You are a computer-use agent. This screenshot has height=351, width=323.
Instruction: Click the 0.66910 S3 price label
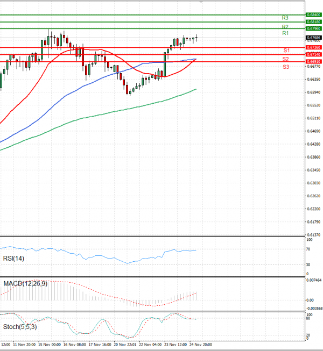coord(314,62)
